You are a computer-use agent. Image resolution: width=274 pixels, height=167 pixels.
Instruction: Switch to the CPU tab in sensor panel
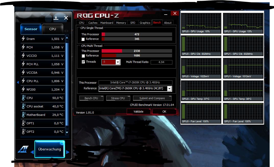coord(53,29)
